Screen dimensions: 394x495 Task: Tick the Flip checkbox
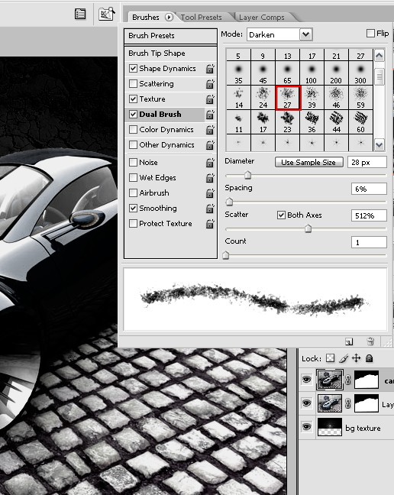click(x=370, y=33)
